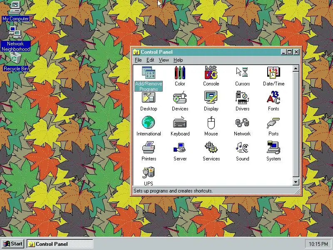The height and width of the screenshot is (250, 333).
Task: Open the File menu
Action: 138,60
